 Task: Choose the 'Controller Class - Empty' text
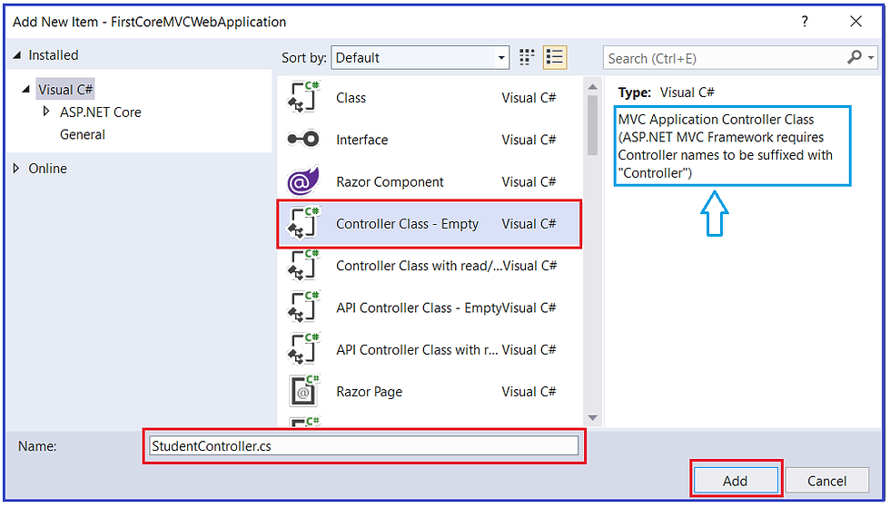coord(408,223)
